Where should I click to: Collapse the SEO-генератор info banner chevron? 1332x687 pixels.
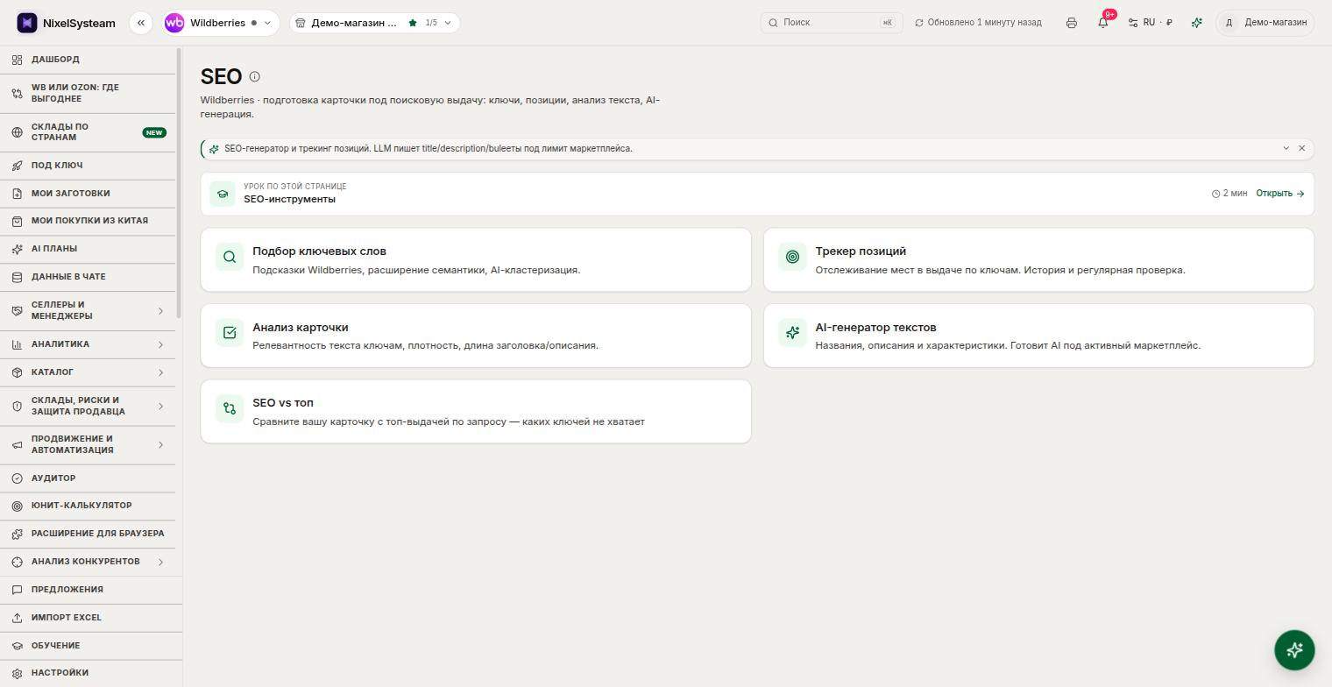(1286, 148)
